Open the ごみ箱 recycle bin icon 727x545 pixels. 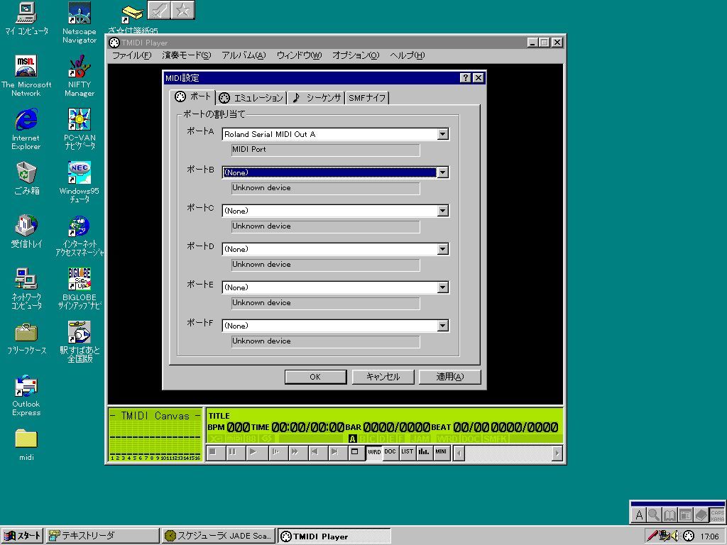(26, 178)
